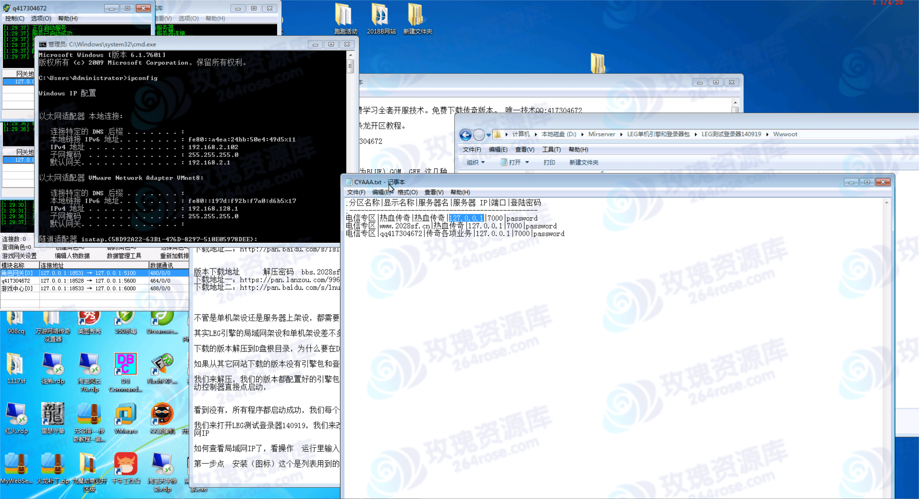Launch KK录像机 desktop shortcut
This screenshot has width=919, height=499.
tap(162, 418)
